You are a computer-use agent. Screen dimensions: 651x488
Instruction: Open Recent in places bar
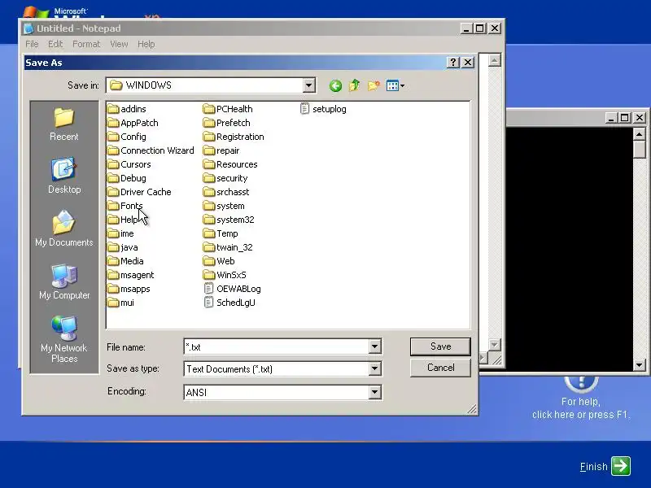64,125
